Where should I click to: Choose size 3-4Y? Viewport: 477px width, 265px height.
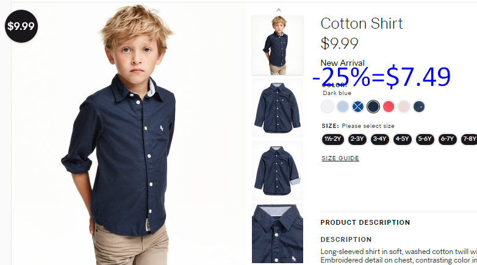pyautogui.click(x=379, y=139)
